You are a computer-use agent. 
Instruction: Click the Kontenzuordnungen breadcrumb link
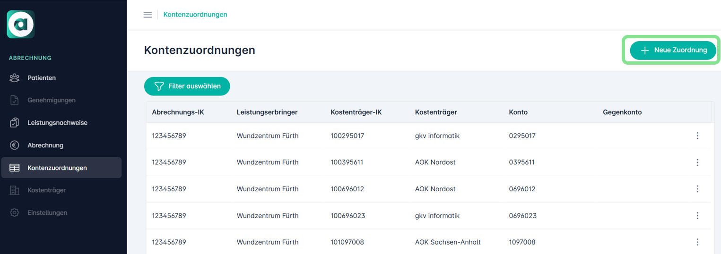(195, 15)
